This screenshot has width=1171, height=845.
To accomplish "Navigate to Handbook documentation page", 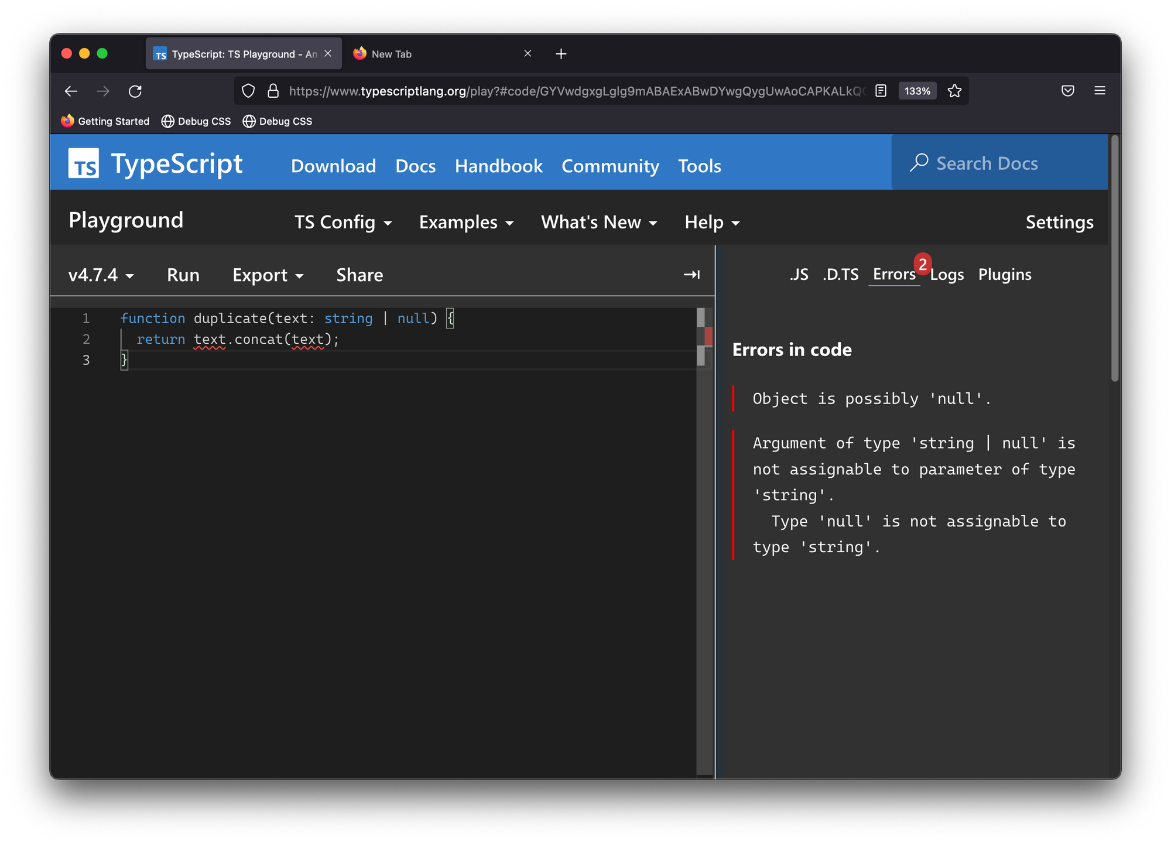I will [499, 166].
